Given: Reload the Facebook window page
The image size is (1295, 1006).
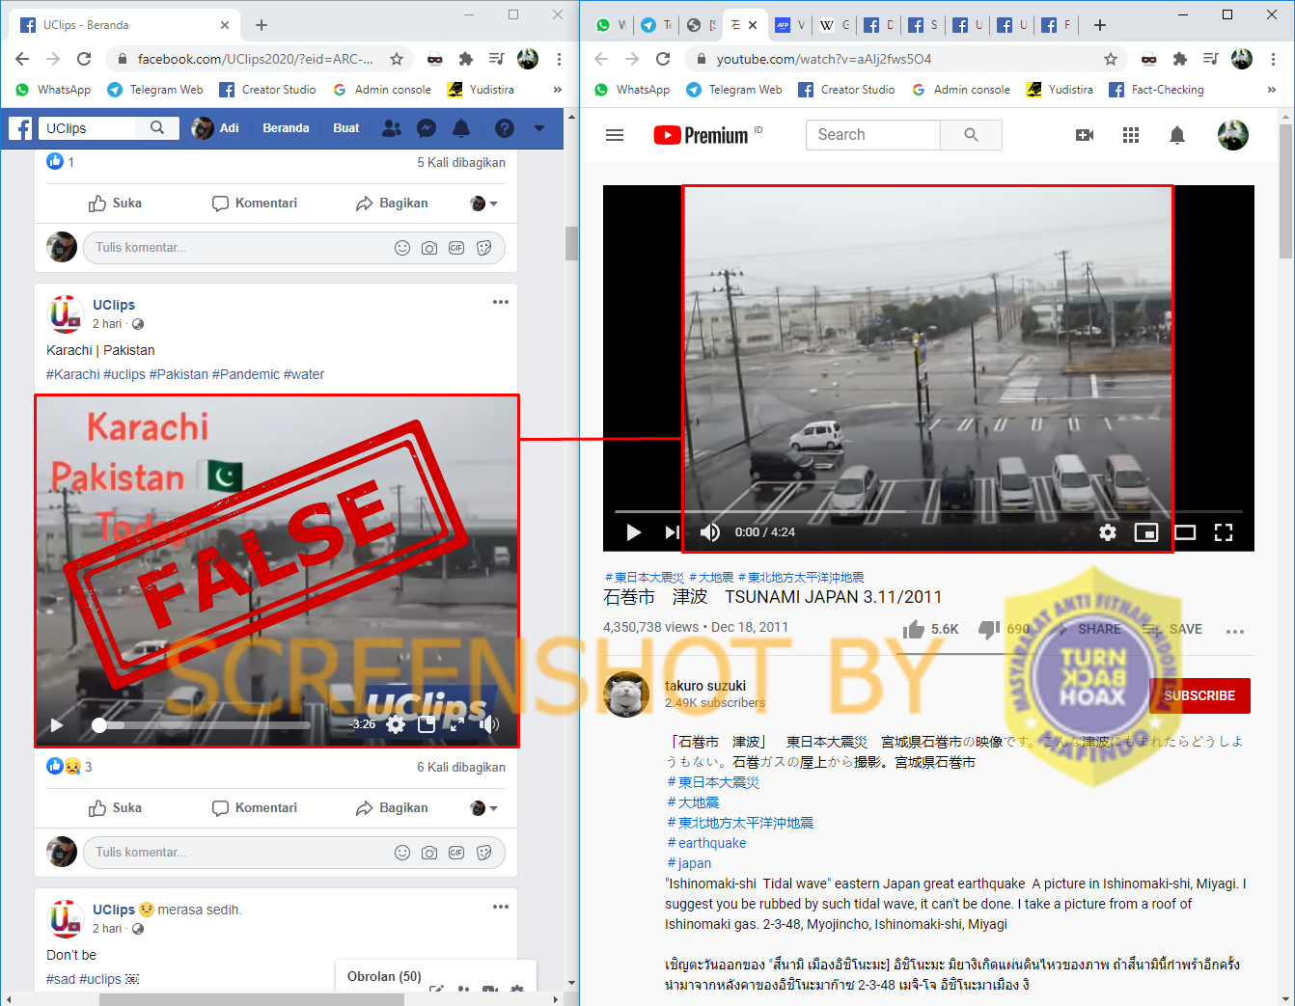Looking at the screenshot, I should tap(84, 59).
